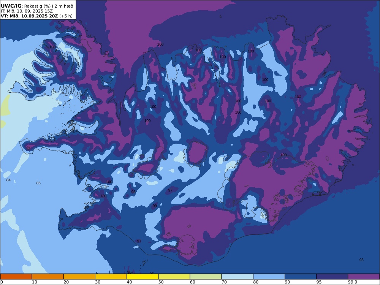380x285 pixels.
Task: Select the pale yellow 50–60 legend swatch
Action: click(x=174, y=277)
